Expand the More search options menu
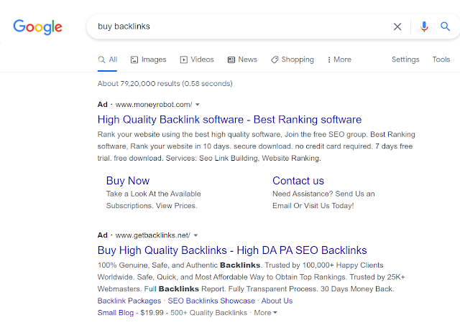The height and width of the screenshot is (330, 460). click(x=339, y=60)
